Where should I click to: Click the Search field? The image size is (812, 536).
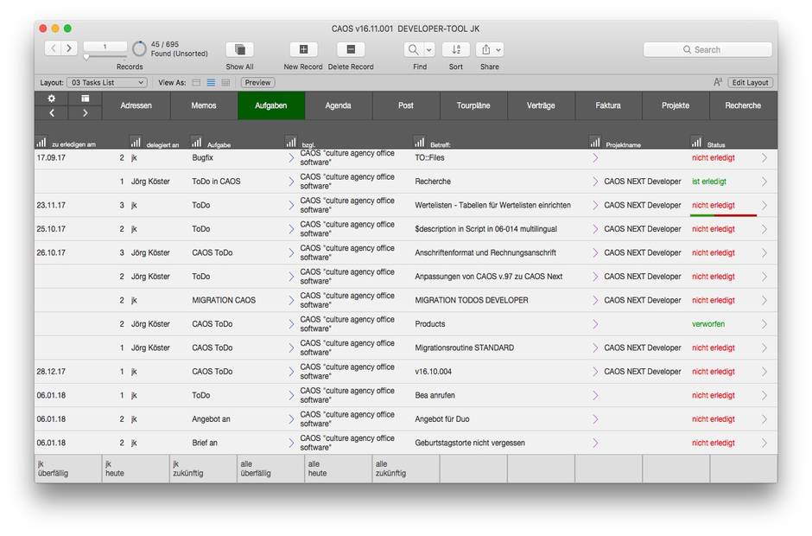point(707,50)
